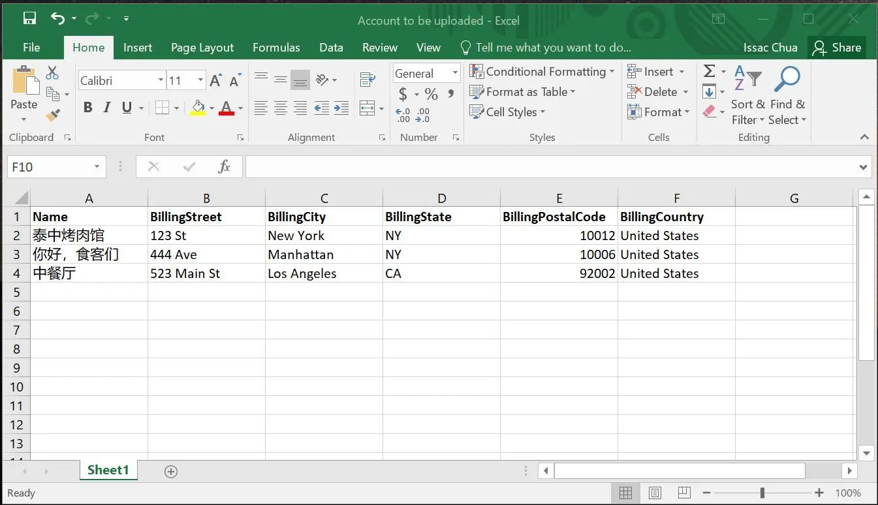This screenshot has height=505, width=878.
Task: Increase font size with large A icon
Action: point(215,81)
